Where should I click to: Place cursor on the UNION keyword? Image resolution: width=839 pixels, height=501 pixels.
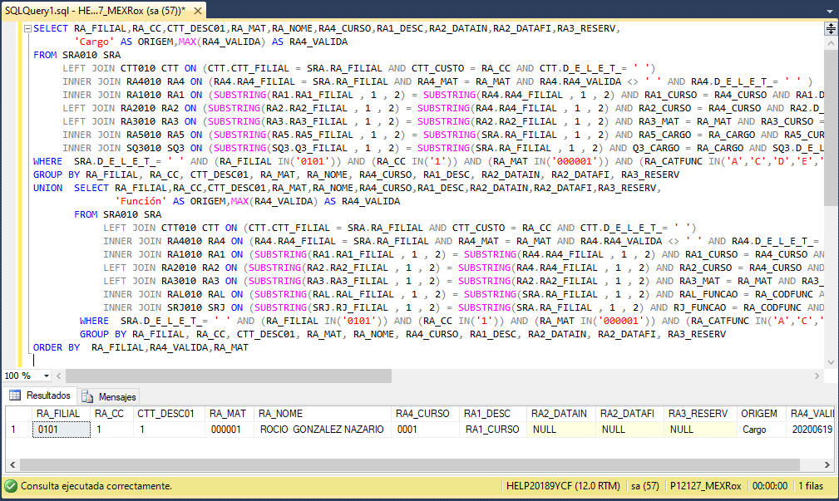[x=47, y=188]
